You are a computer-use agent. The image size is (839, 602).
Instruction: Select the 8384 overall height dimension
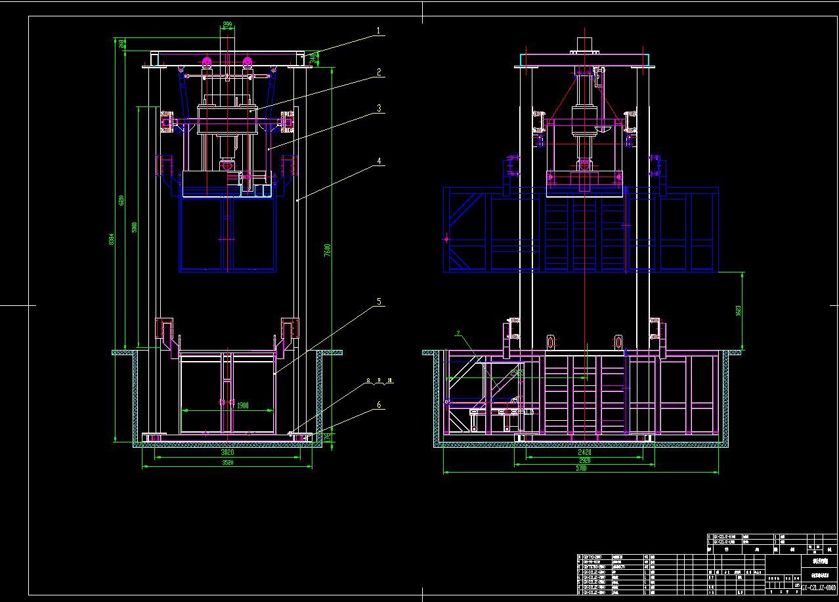[112, 239]
